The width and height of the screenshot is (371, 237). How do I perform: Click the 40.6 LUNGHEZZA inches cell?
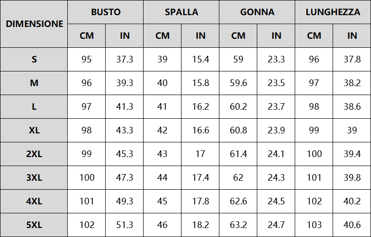pyautogui.click(x=352, y=225)
